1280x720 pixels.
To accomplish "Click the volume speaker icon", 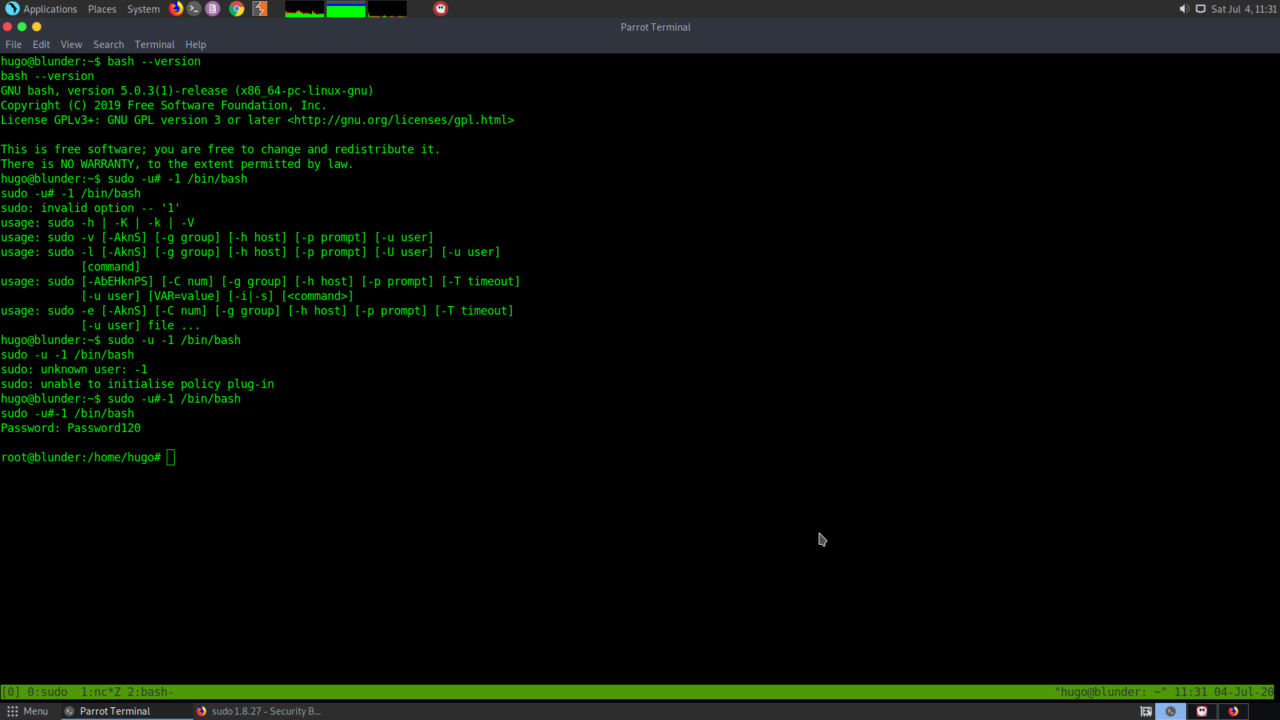I will 1184,9.
